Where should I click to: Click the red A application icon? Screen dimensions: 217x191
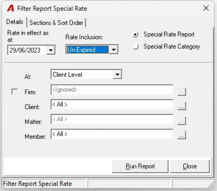pyautogui.click(x=11, y=8)
